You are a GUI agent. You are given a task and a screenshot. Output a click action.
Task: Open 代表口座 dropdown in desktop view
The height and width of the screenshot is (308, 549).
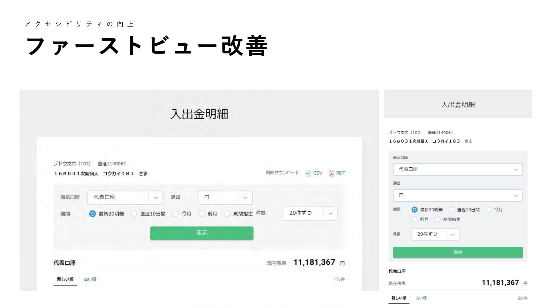(x=125, y=197)
